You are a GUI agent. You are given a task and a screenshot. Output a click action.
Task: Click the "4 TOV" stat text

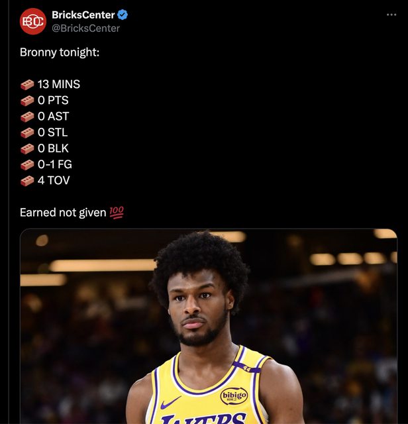pyautogui.click(x=54, y=180)
